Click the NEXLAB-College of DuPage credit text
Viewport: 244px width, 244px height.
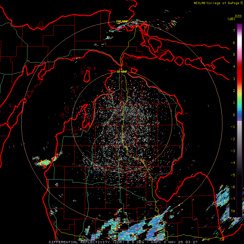[x=218, y=3]
